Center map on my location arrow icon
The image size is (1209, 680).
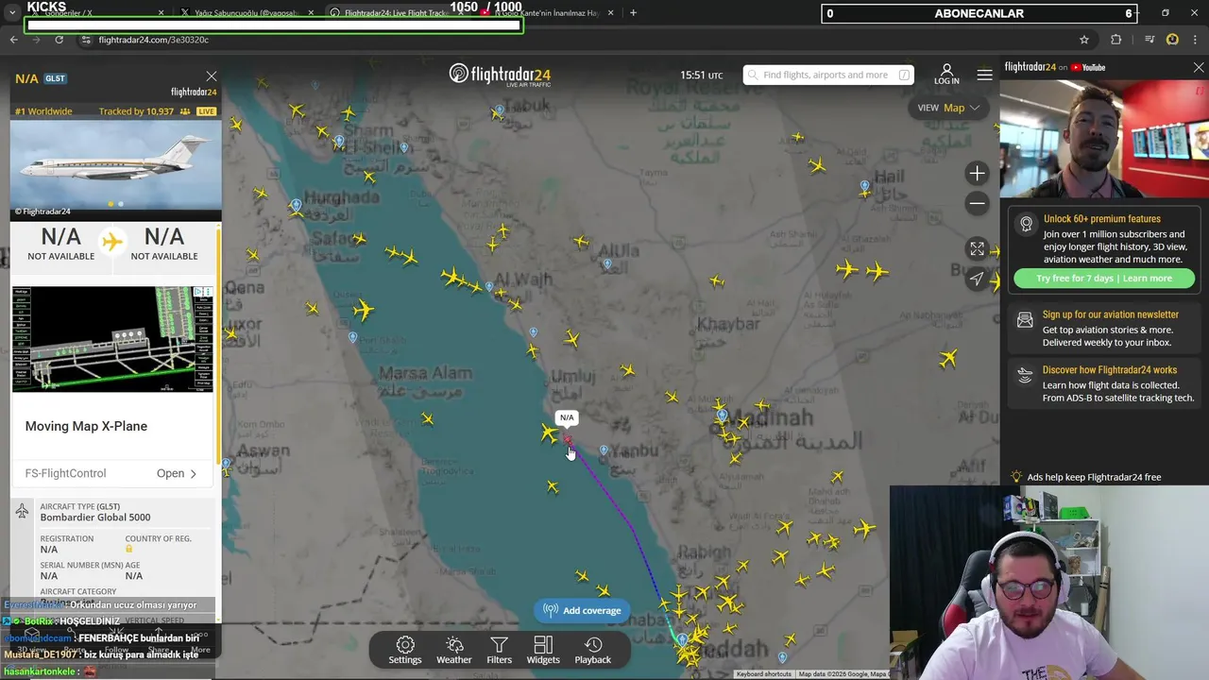click(977, 279)
